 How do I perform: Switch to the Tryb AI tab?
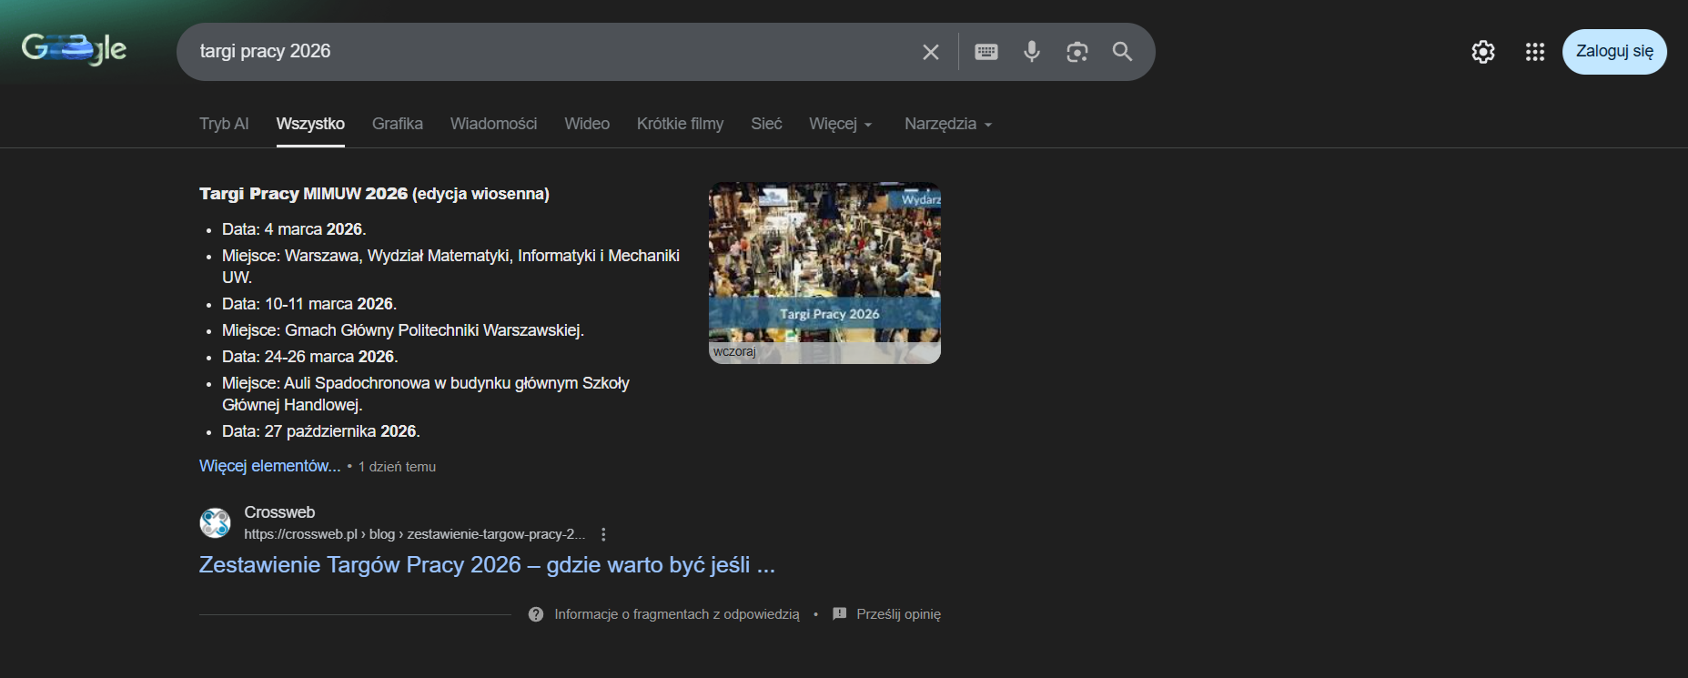pyautogui.click(x=224, y=124)
